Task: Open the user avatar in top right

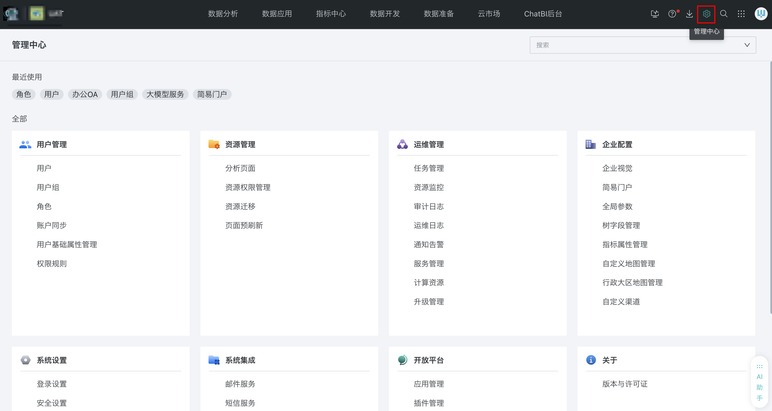Action: [x=761, y=14]
